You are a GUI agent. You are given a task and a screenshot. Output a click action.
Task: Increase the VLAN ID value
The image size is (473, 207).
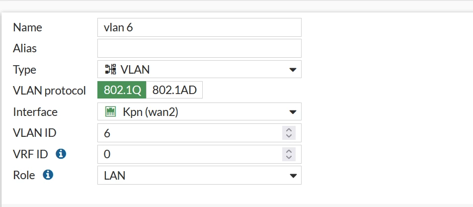click(289, 130)
